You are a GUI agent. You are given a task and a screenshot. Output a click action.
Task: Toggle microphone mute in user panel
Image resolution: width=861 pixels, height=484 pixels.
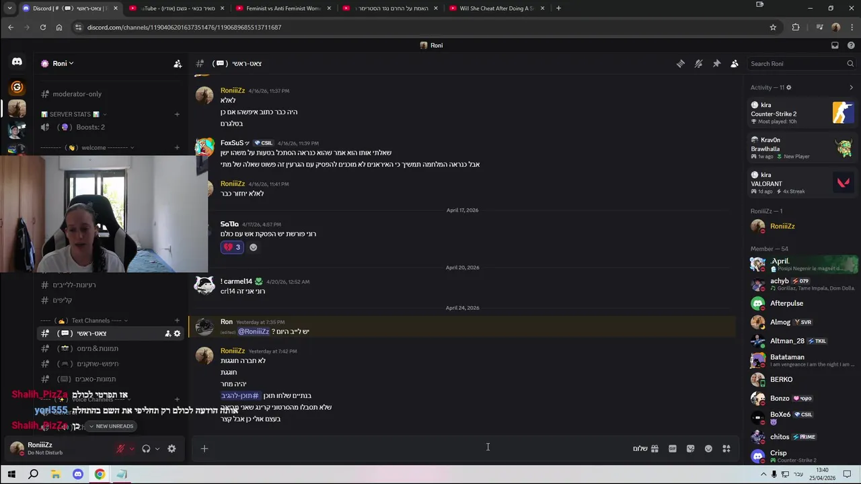(121, 448)
